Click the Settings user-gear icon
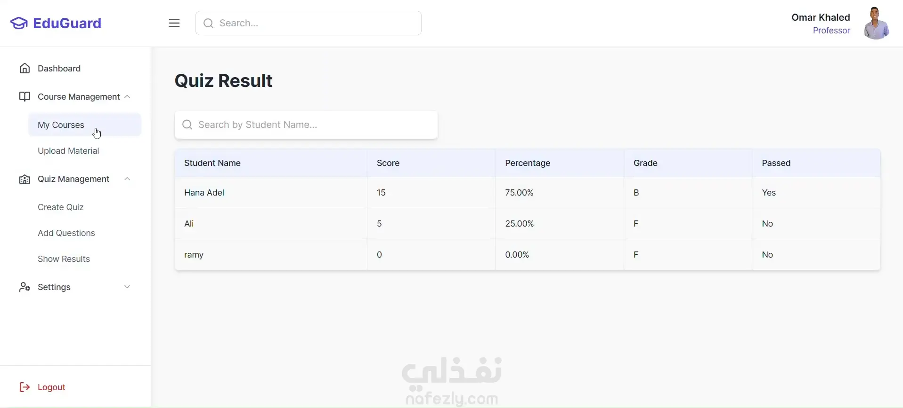Viewport: 903px width, 408px height. [x=24, y=287]
